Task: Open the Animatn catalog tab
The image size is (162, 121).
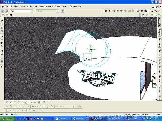Action: tap(160, 70)
